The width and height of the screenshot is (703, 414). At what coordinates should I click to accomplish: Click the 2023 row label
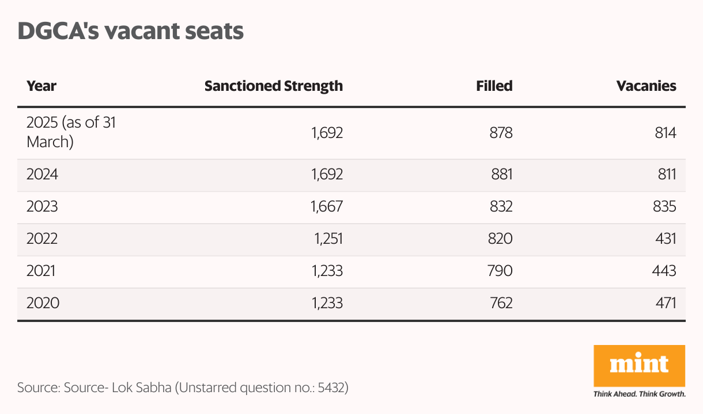click(43, 206)
